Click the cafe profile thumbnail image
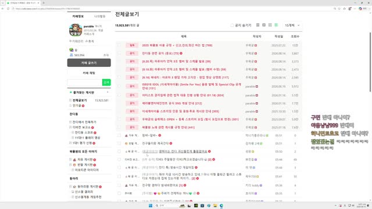The height and width of the screenshot is (209, 372). pyautogui.click(x=76, y=30)
